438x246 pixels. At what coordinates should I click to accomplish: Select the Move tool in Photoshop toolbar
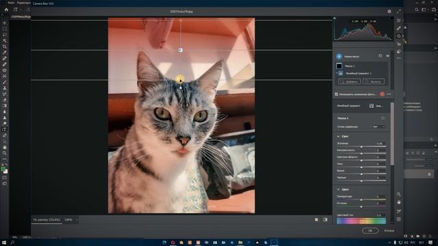point(5,23)
